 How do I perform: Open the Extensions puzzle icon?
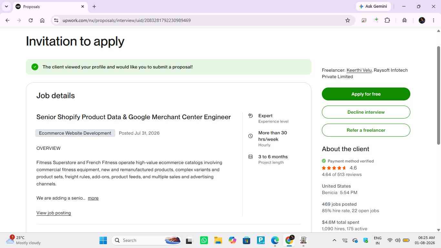pyautogui.click(x=387, y=20)
